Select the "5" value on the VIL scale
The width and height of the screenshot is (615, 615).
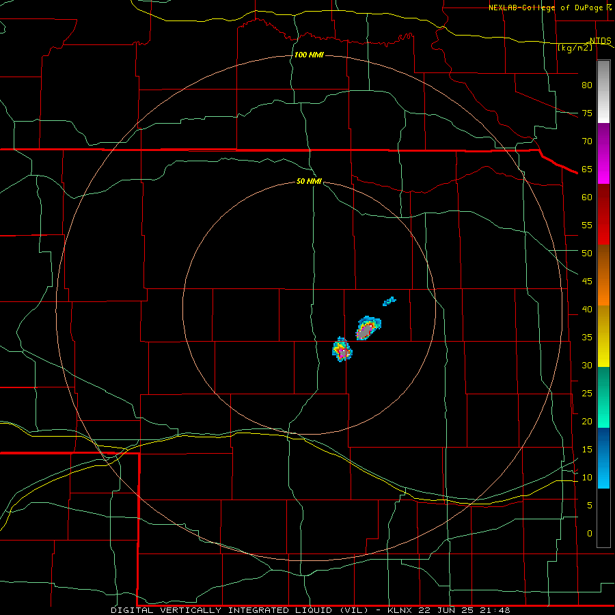click(x=590, y=506)
